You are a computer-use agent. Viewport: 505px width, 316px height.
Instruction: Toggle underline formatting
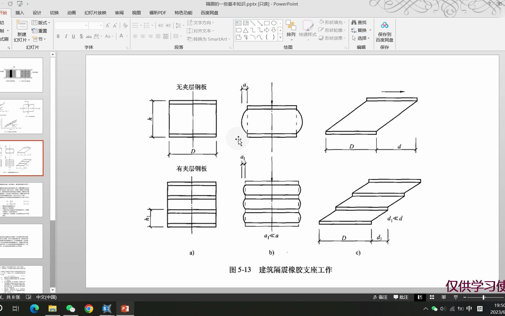73,36
